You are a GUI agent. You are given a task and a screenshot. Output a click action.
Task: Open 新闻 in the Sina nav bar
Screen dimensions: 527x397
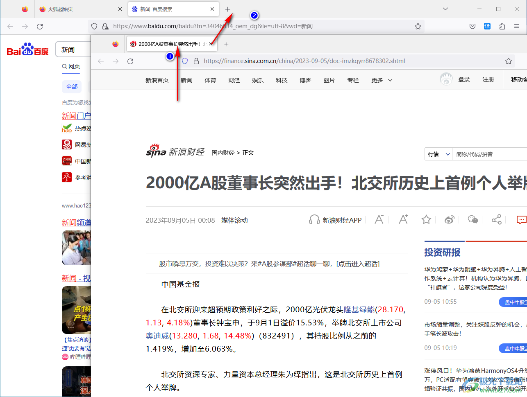click(x=186, y=80)
